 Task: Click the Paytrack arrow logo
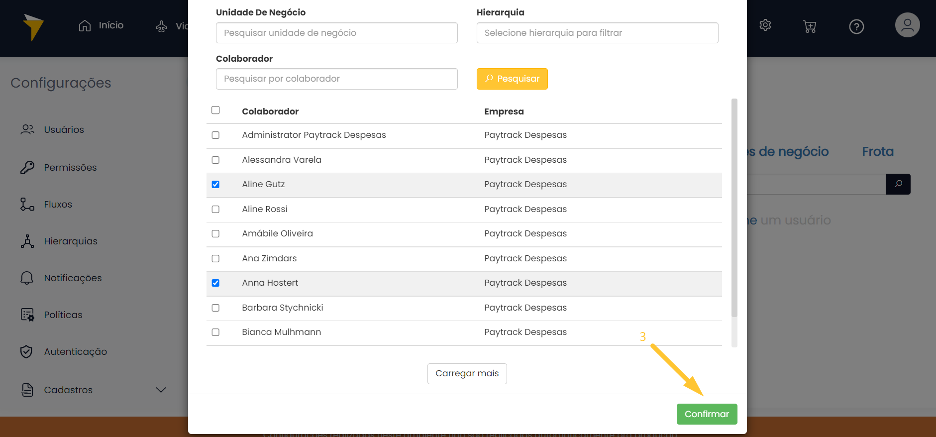coord(33,27)
